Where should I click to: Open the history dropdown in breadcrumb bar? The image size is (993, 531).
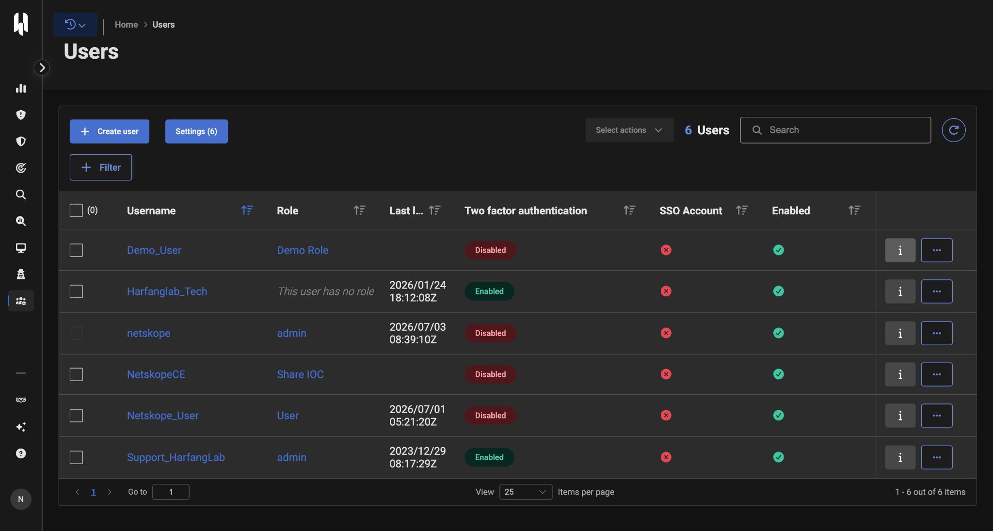point(75,24)
